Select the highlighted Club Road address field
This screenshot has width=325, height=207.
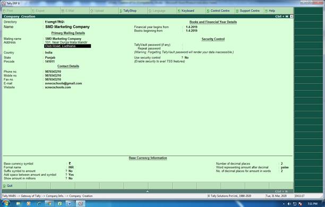tap(67, 46)
